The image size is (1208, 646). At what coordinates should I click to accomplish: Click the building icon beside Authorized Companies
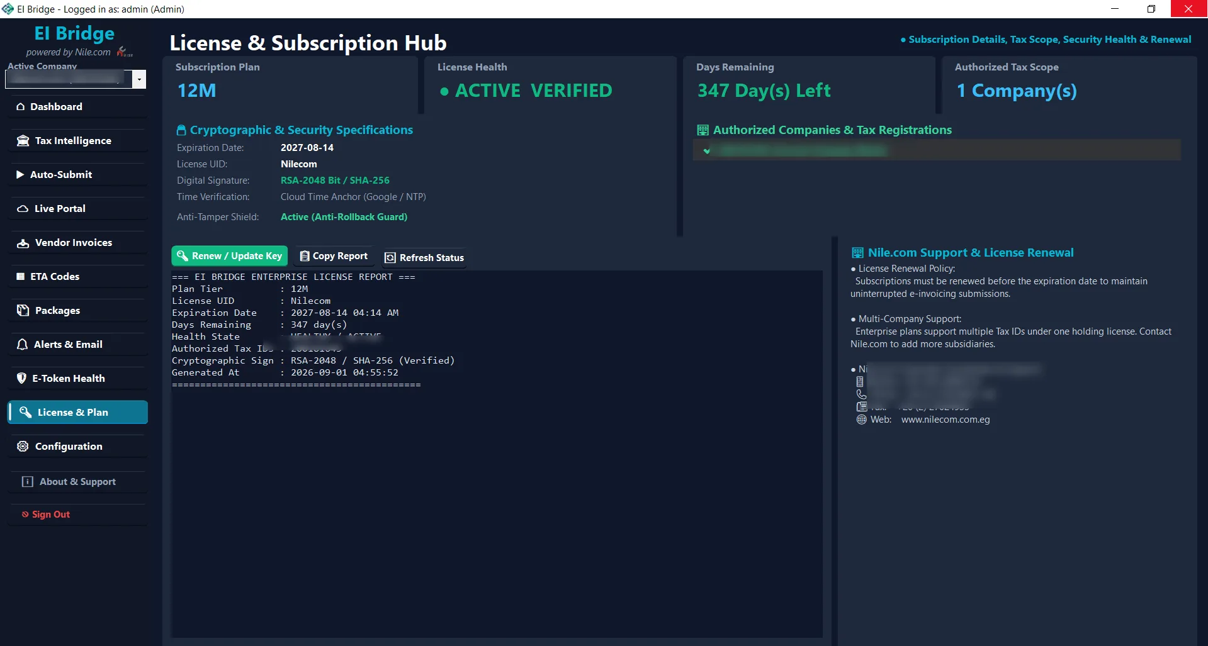tap(703, 130)
